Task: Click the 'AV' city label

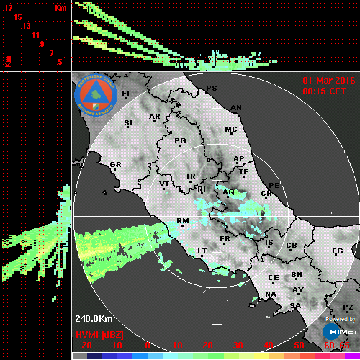Action: pos(298,290)
